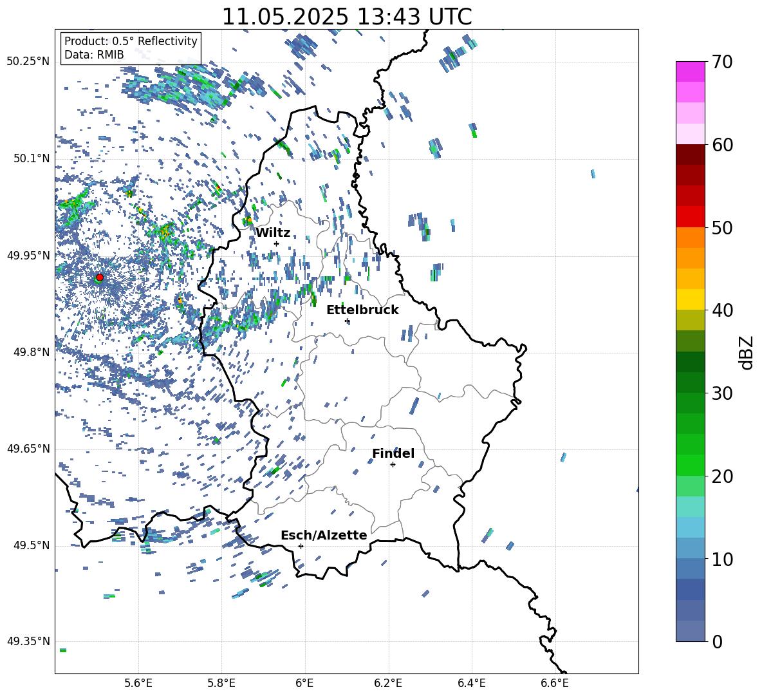Screen dimensions: 762x696
Task: Click the bottom slate-blue swatch above 0
Action: (x=690, y=632)
